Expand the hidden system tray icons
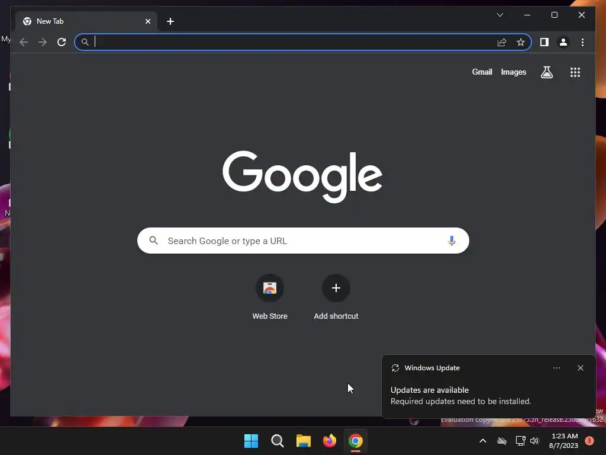Viewport: 606px width, 455px height. [483, 441]
